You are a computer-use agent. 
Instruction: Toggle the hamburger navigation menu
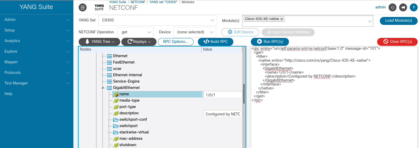(83, 7)
